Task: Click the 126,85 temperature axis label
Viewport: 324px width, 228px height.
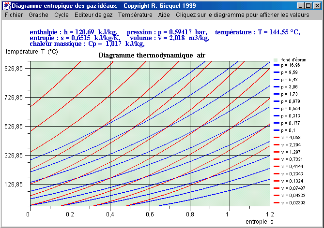Action: pyautogui.click(x=14, y=185)
